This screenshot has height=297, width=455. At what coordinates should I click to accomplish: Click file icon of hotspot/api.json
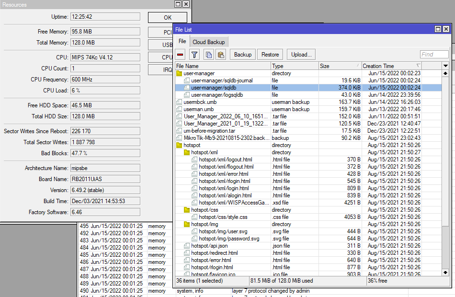[187, 246]
